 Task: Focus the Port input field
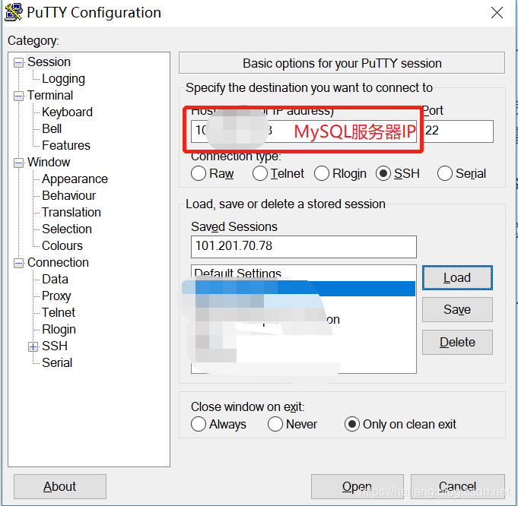coord(458,131)
